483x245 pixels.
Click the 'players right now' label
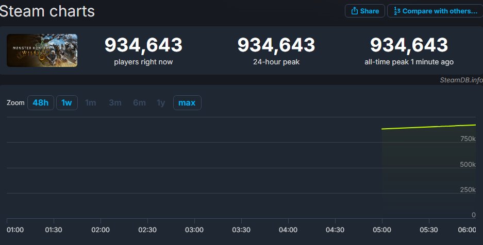coord(143,62)
